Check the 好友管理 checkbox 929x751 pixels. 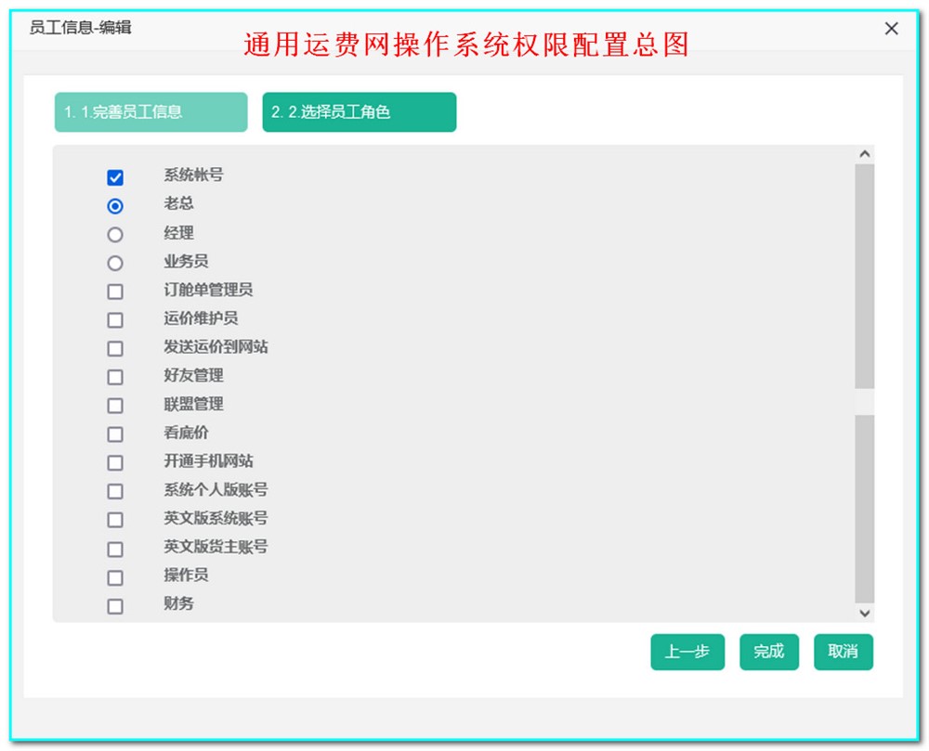(115, 377)
